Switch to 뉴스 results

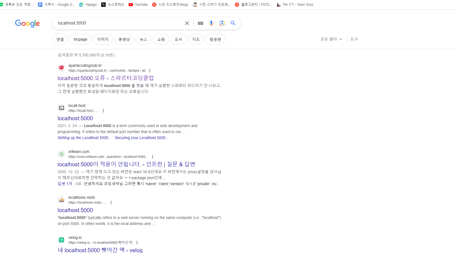coord(144,39)
